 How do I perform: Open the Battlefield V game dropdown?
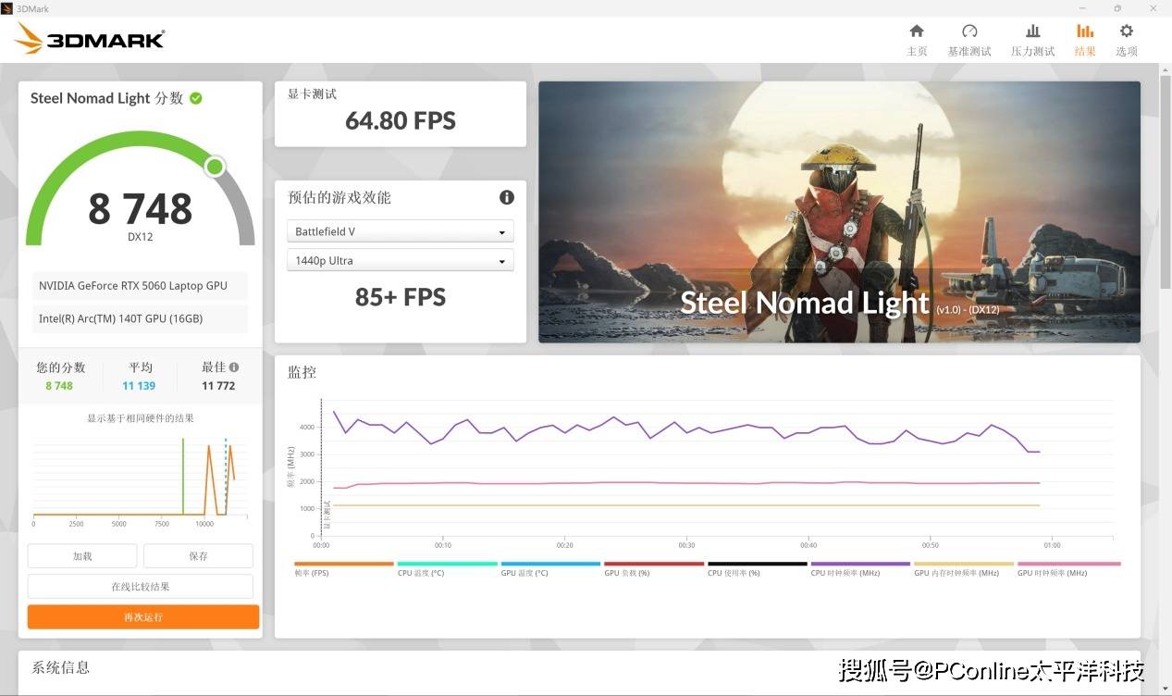click(400, 231)
